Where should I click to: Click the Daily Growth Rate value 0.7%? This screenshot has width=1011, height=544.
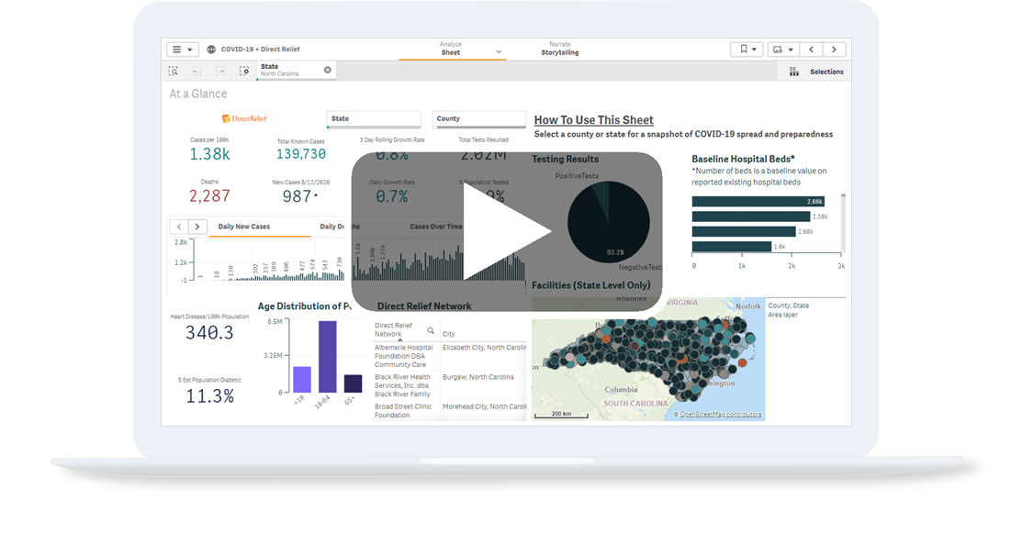coord(392,196)
